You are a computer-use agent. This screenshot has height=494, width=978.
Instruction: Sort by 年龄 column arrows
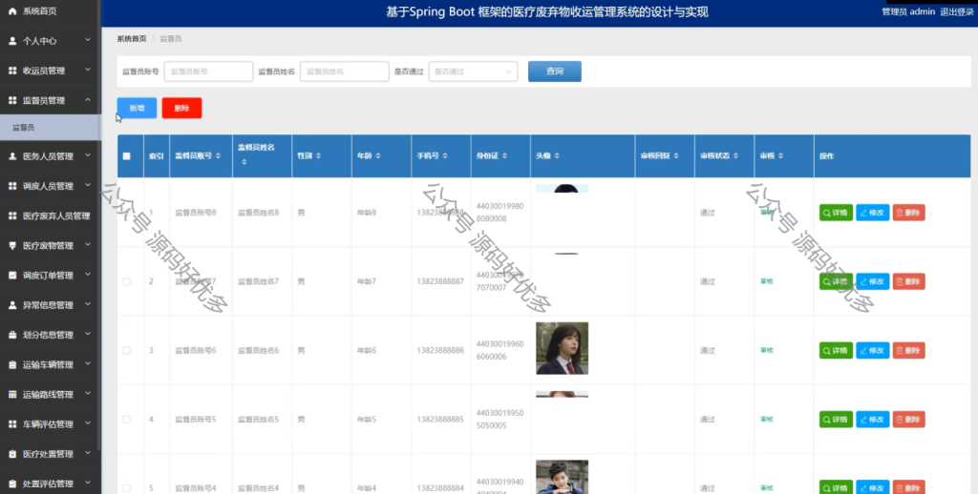pos(377,155)
